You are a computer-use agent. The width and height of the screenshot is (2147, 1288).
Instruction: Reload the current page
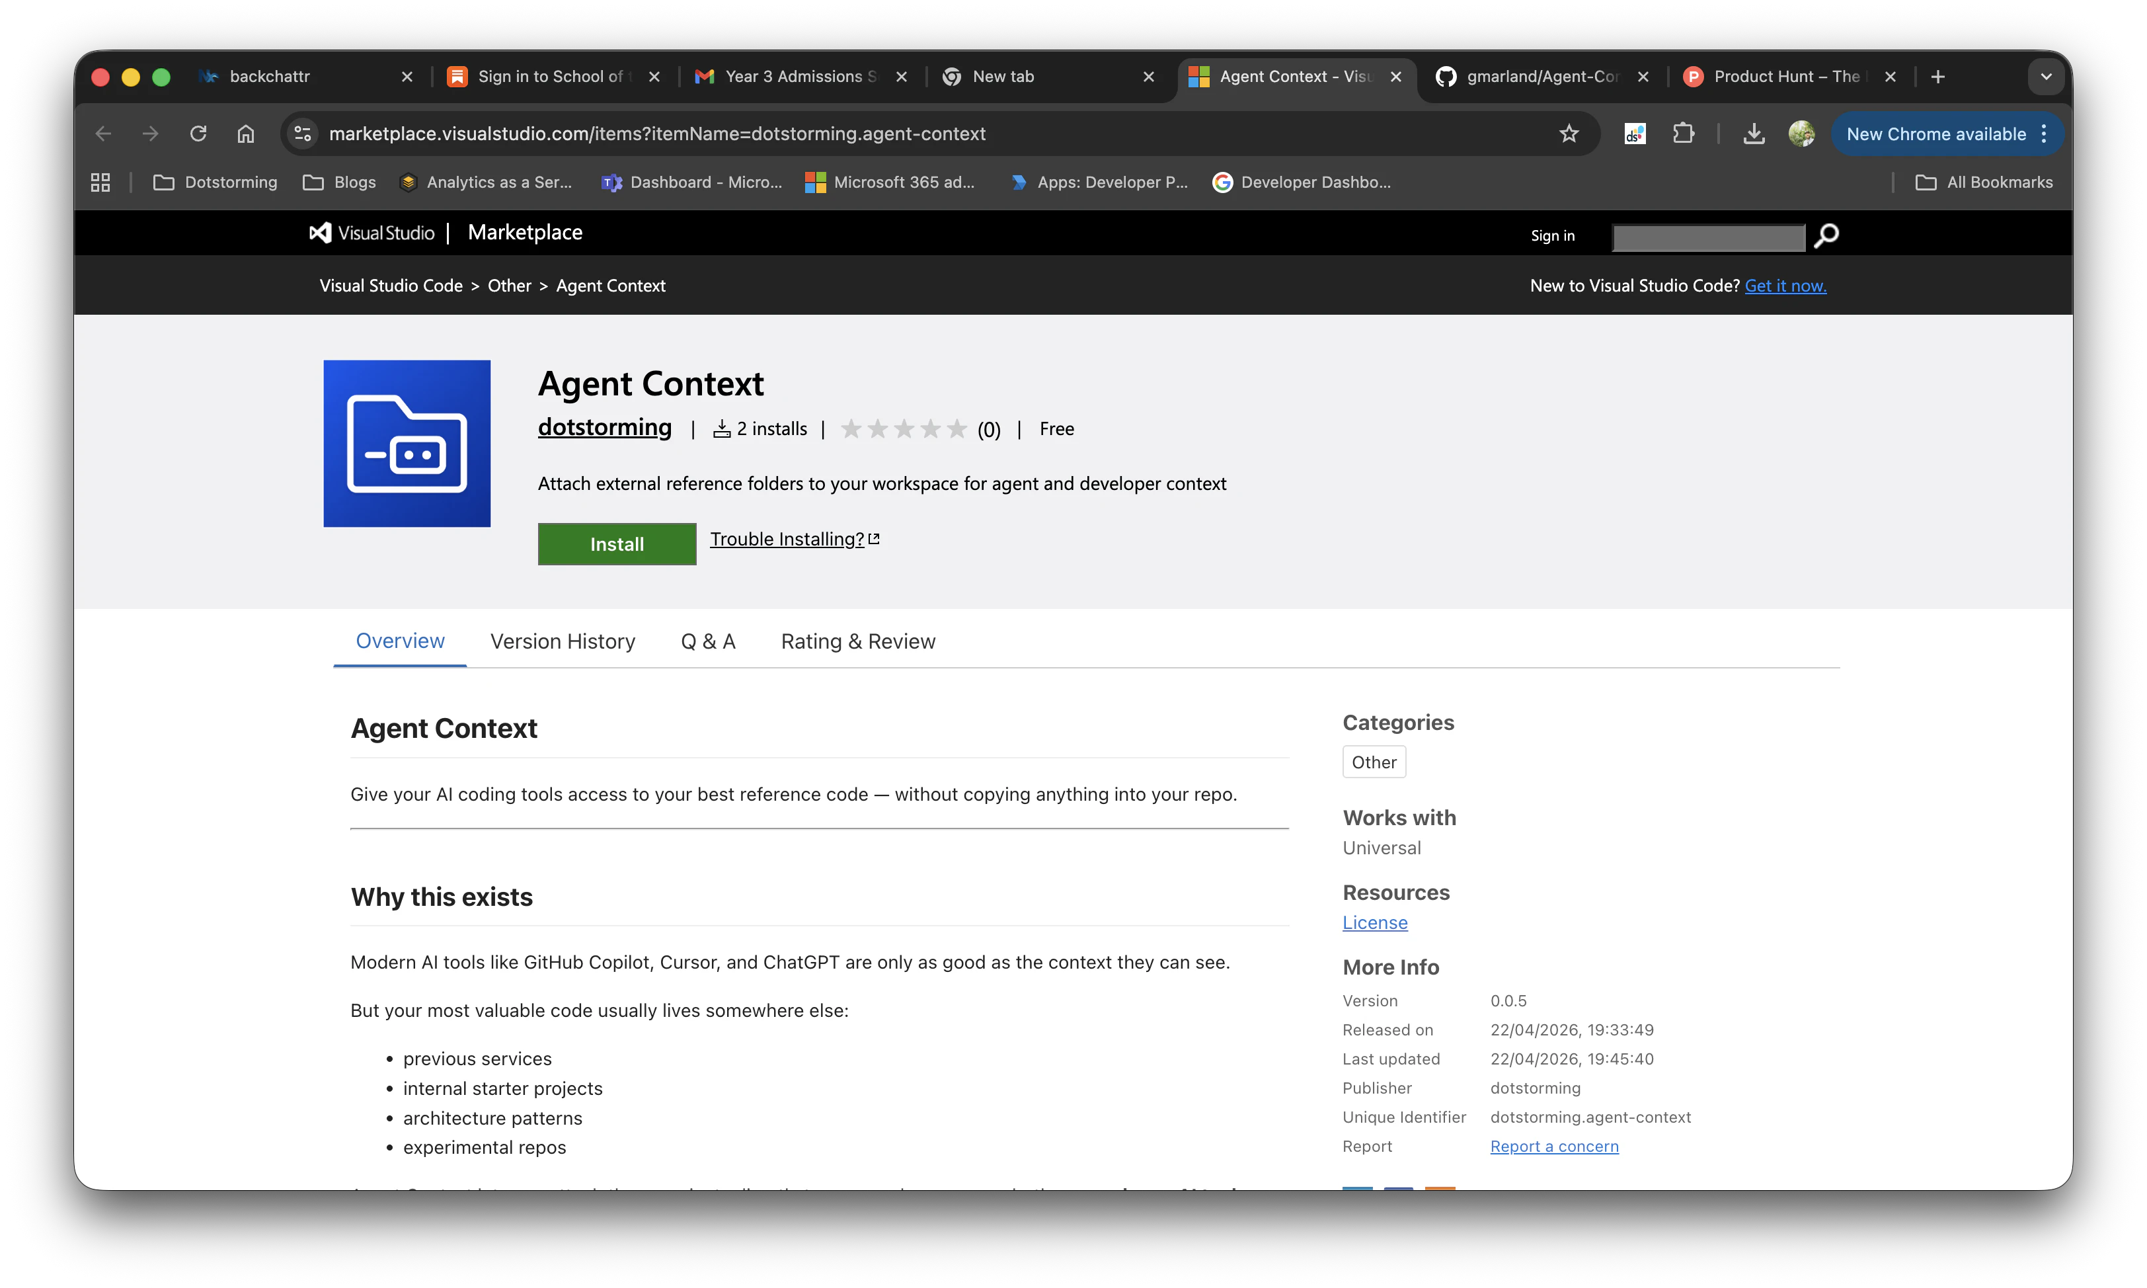click(x=198, y=133)
